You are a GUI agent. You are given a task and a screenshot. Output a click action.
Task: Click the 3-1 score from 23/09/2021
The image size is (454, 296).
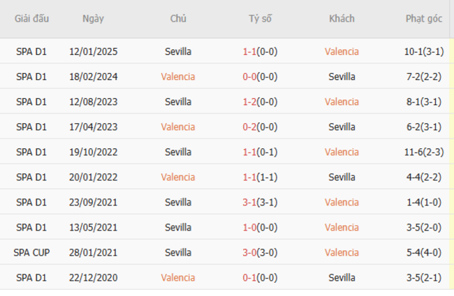[260, 202]
